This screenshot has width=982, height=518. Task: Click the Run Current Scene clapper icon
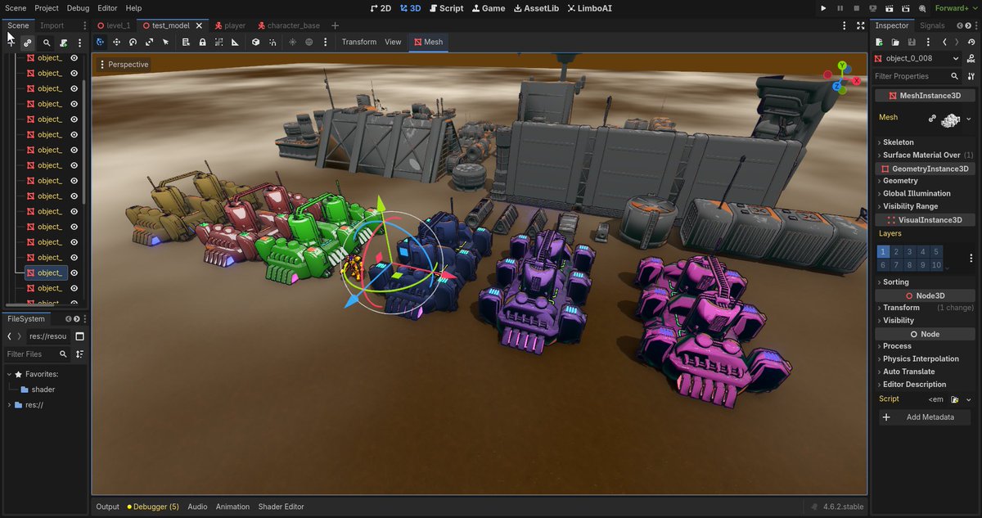(x=890, y=8)
